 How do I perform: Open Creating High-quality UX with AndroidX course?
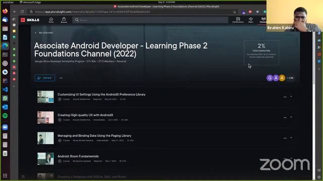click(85, 115)
